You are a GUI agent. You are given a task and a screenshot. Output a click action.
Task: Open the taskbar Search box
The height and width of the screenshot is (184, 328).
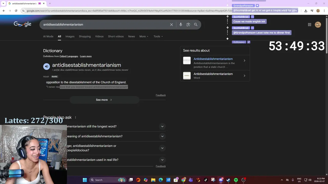(108, 180)
